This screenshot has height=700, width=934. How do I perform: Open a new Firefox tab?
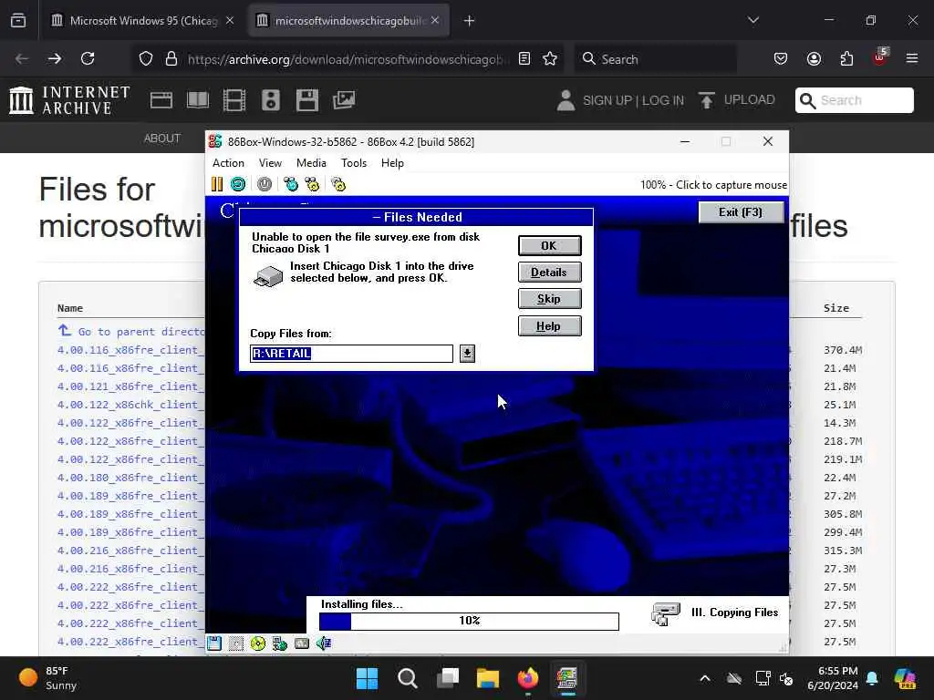pos(470,21)
